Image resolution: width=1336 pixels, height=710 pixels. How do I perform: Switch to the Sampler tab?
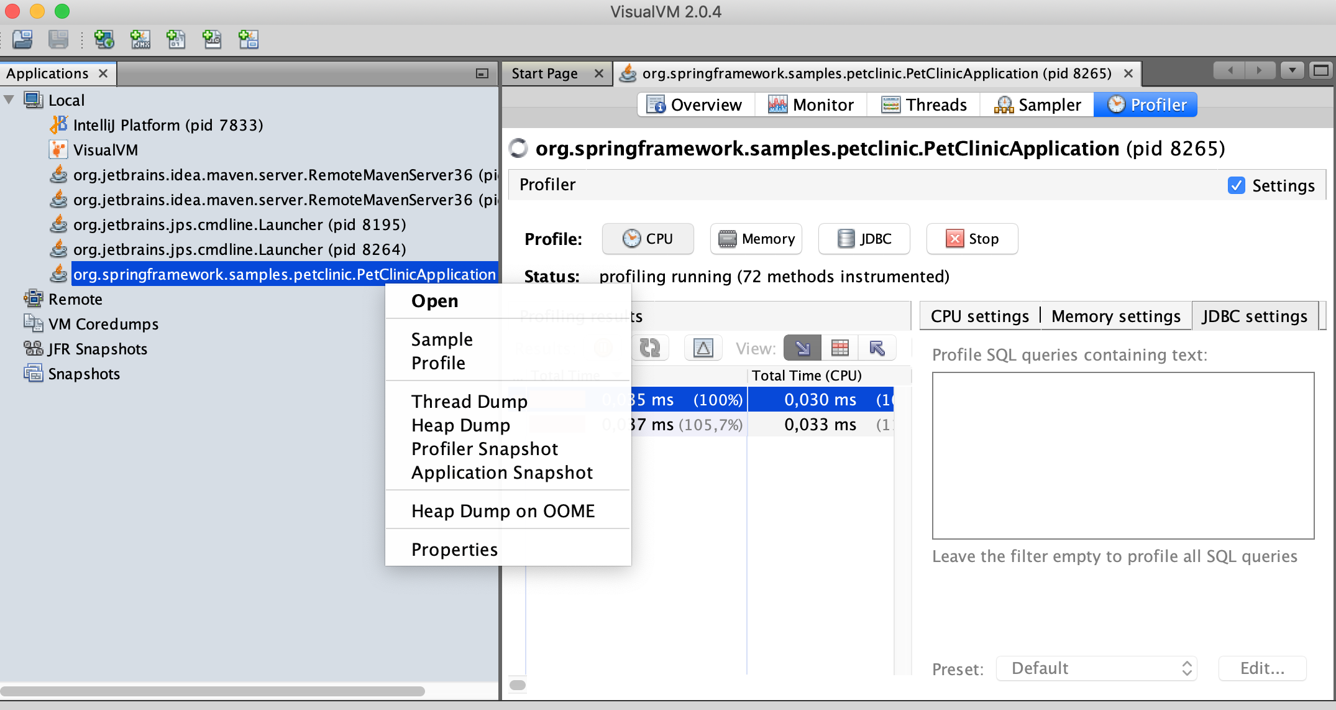click(1037, 104)
